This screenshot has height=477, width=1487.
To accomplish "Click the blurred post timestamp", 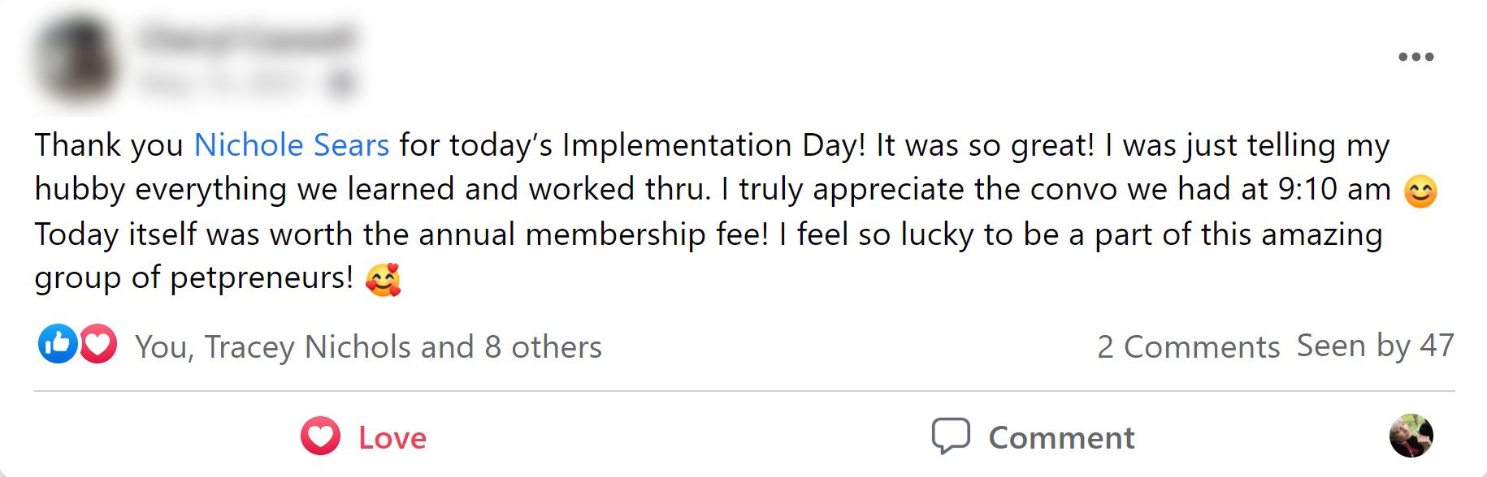I will pyautogui.click(x=223, y=83).
